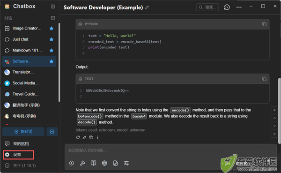Click the 搜索 search field

point(207,8)
